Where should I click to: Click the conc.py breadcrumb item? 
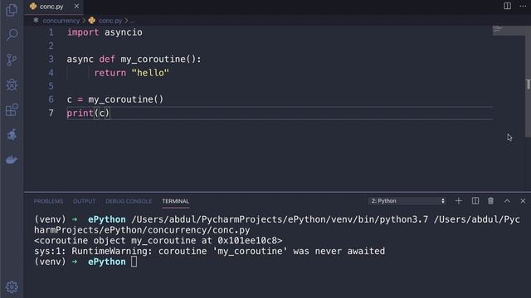(x=110, y=21)
